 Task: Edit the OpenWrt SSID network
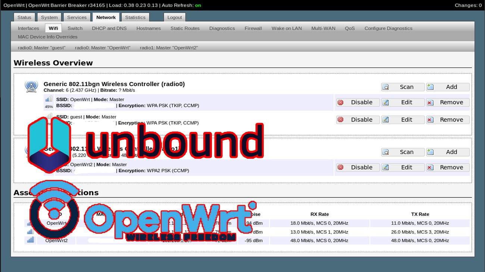pyautogui.click(x=403, y=102)
